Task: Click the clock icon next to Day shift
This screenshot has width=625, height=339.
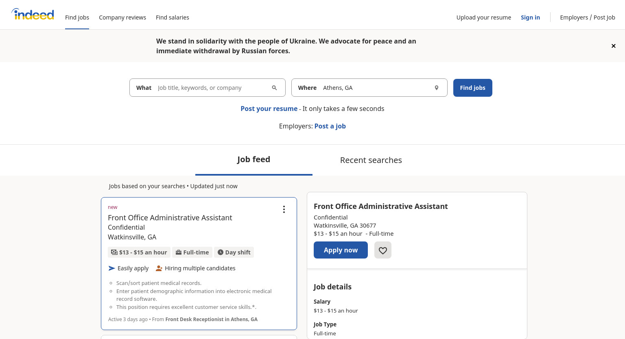Action: (220, 252)
